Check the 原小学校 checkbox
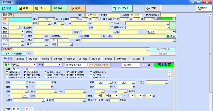This screenshot has width=213, height=111. click(91, 75)
